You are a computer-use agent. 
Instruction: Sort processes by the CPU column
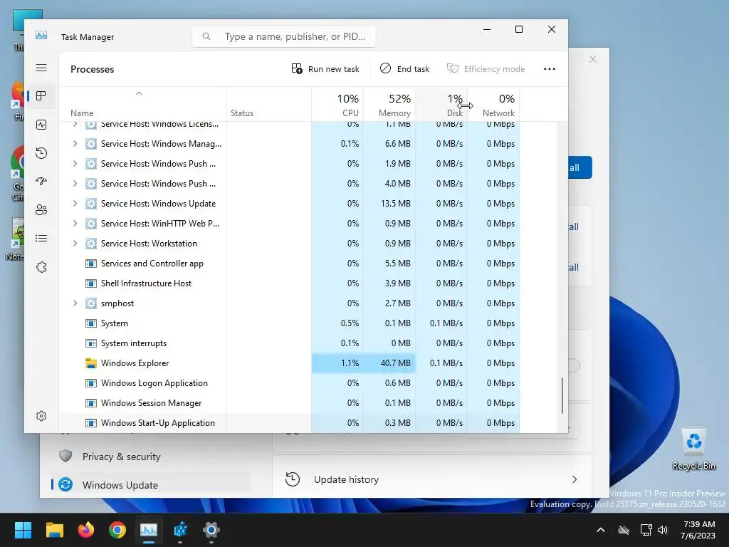[338, 105]
